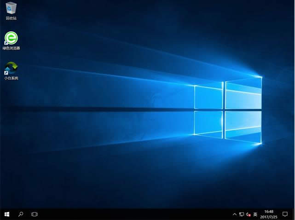
Task: Open network status tray icon
Action: pyautogui.click(x=242, y=214)
